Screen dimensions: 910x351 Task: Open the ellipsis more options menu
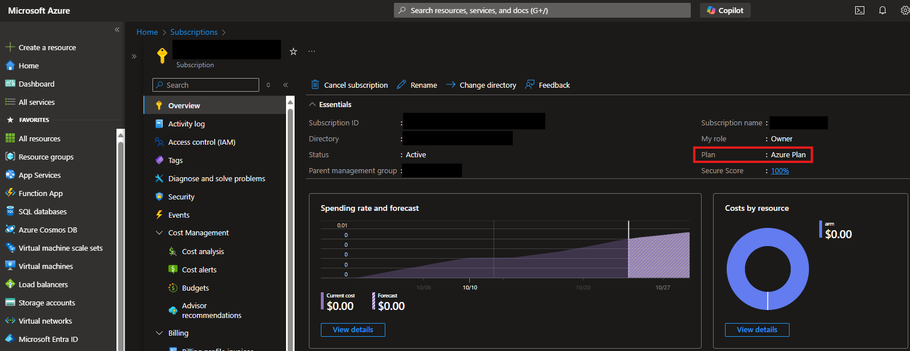(x=312, y=51)
